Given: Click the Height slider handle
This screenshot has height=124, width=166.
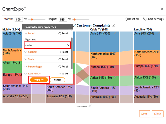Looking at the screenshot, I should tap(74, 19).
